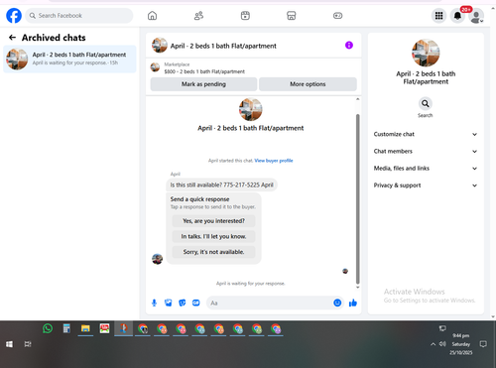Focus the Aa message input field

click(270, 303)
